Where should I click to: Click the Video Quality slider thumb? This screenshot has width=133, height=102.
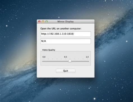[70, 61]
